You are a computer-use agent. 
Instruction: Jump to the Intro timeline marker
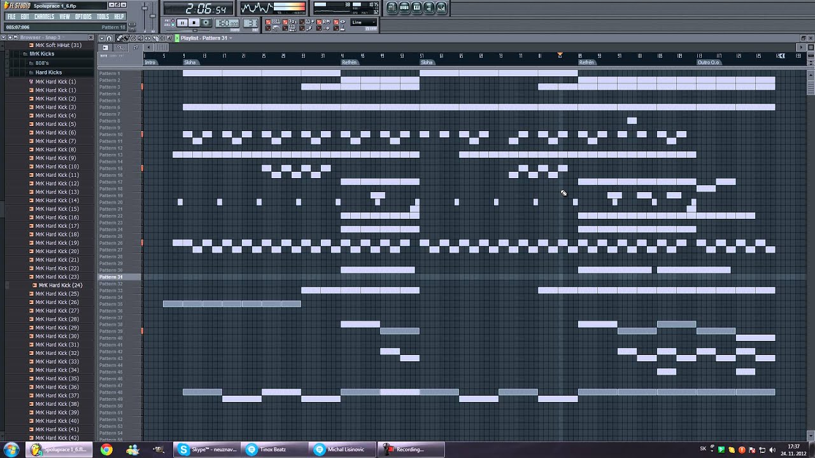tap(150, 62)
